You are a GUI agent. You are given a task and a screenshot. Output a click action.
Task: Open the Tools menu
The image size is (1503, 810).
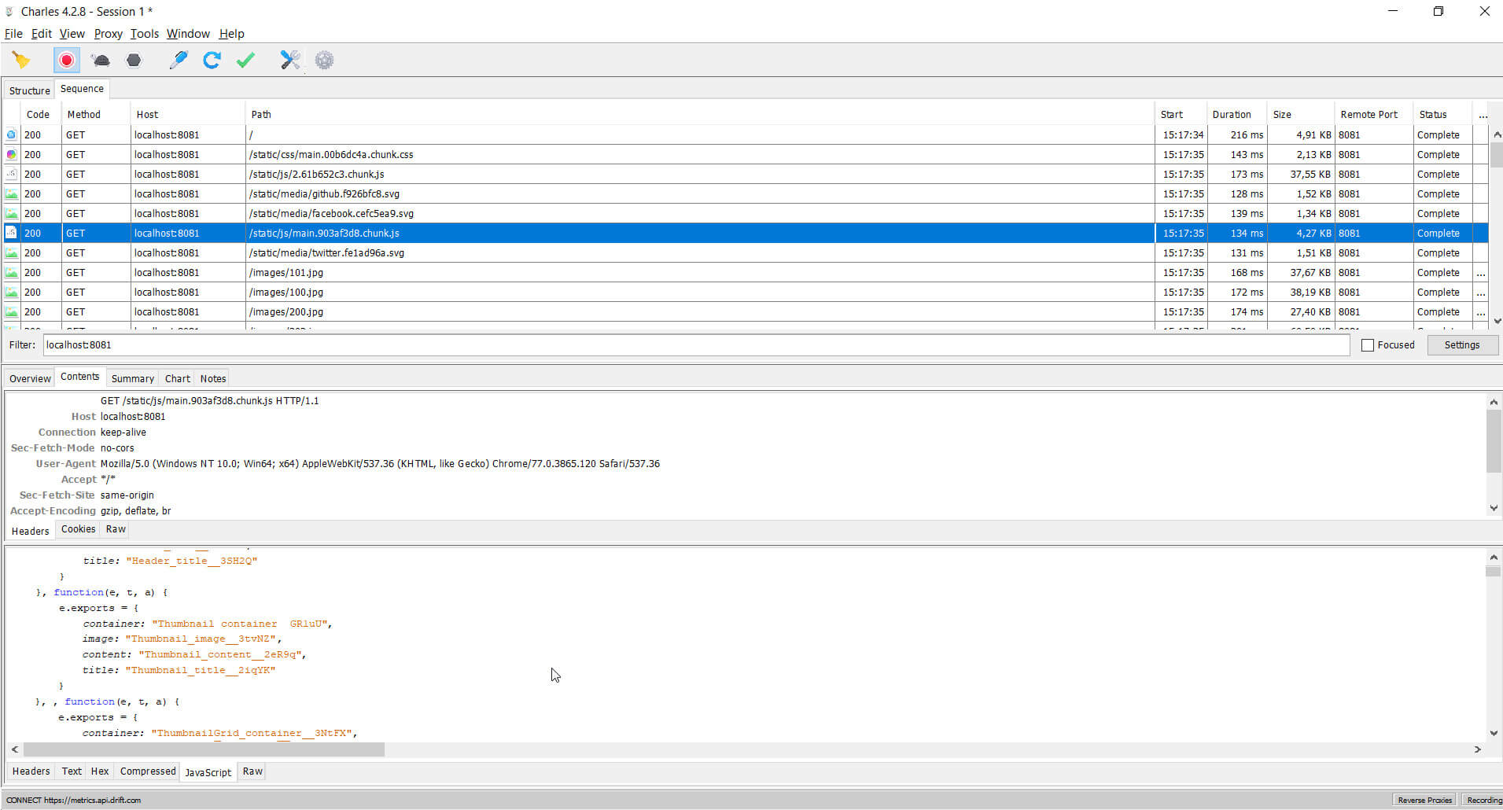coord(145,34)
